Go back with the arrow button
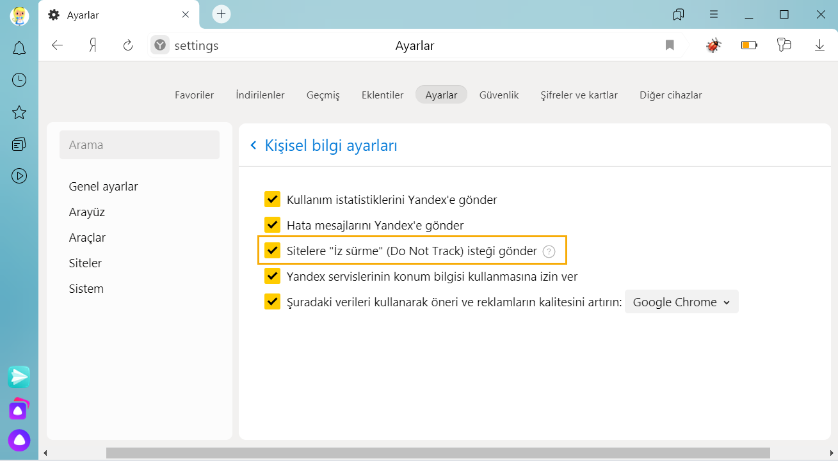 click(58, 45)
